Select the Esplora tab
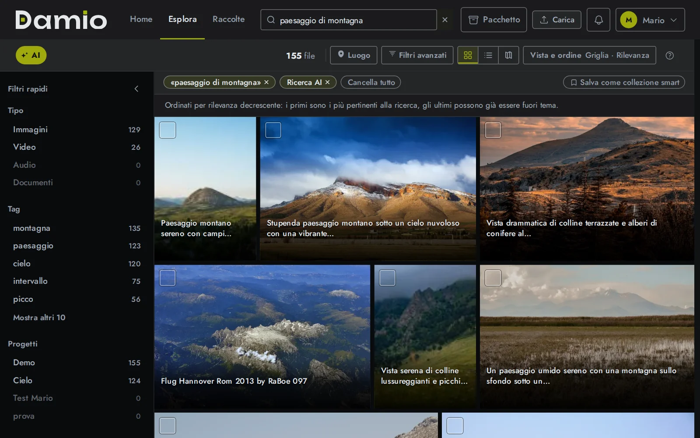This screenshot has width=700, height=438. [x=182, y=19]
